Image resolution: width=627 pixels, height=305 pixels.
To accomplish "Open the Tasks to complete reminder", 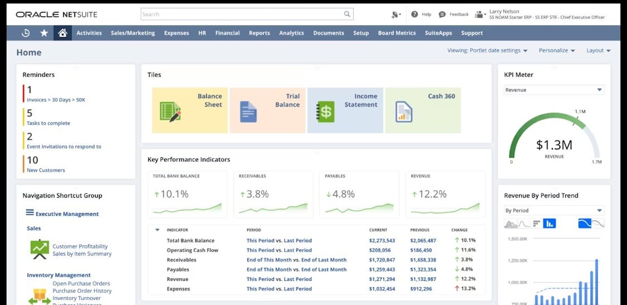I will coord(49,123).
